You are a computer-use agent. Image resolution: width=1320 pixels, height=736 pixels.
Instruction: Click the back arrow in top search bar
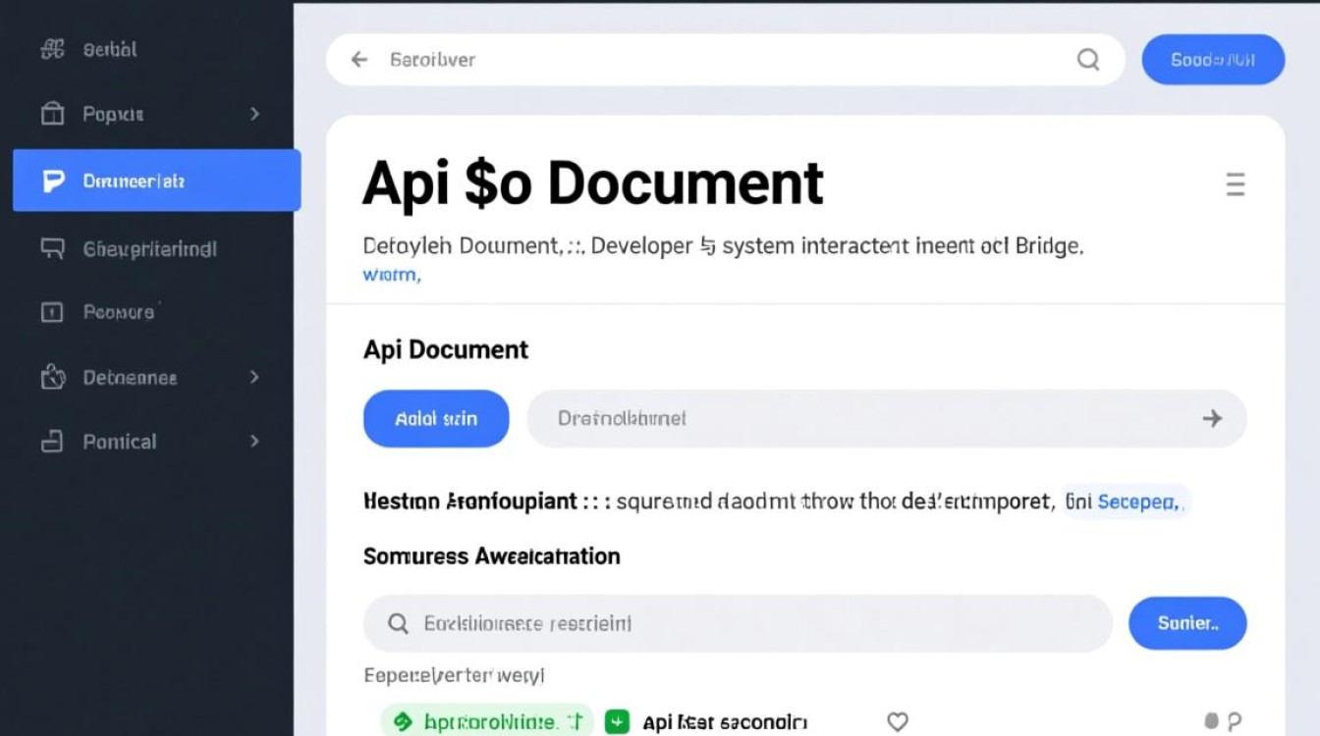359,60
